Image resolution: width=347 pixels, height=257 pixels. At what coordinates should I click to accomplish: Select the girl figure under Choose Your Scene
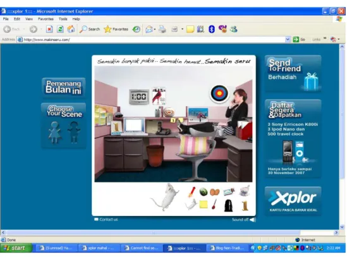[54, 132]
